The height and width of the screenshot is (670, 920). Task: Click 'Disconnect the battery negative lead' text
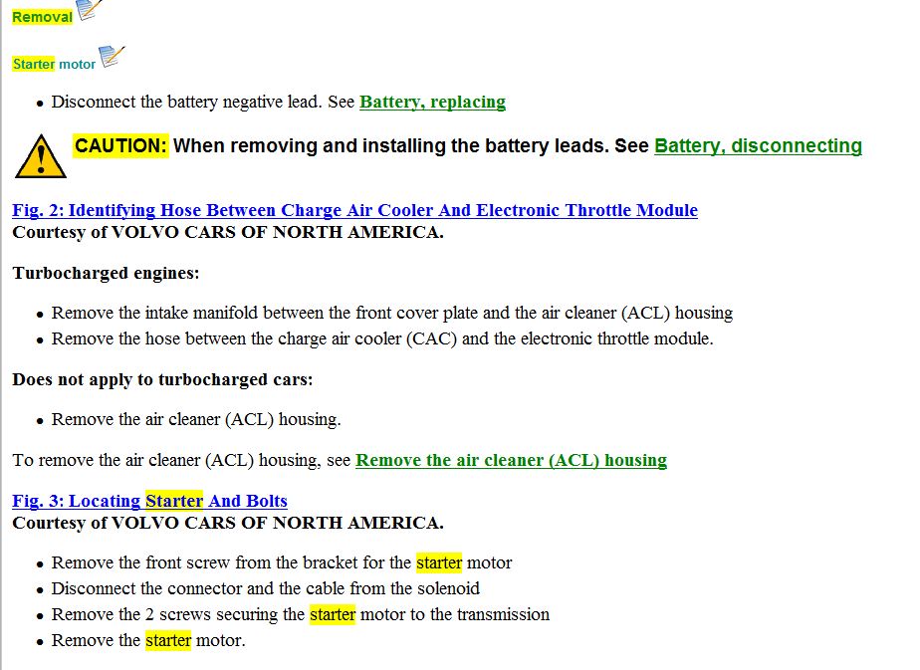[x=187, y=102]
